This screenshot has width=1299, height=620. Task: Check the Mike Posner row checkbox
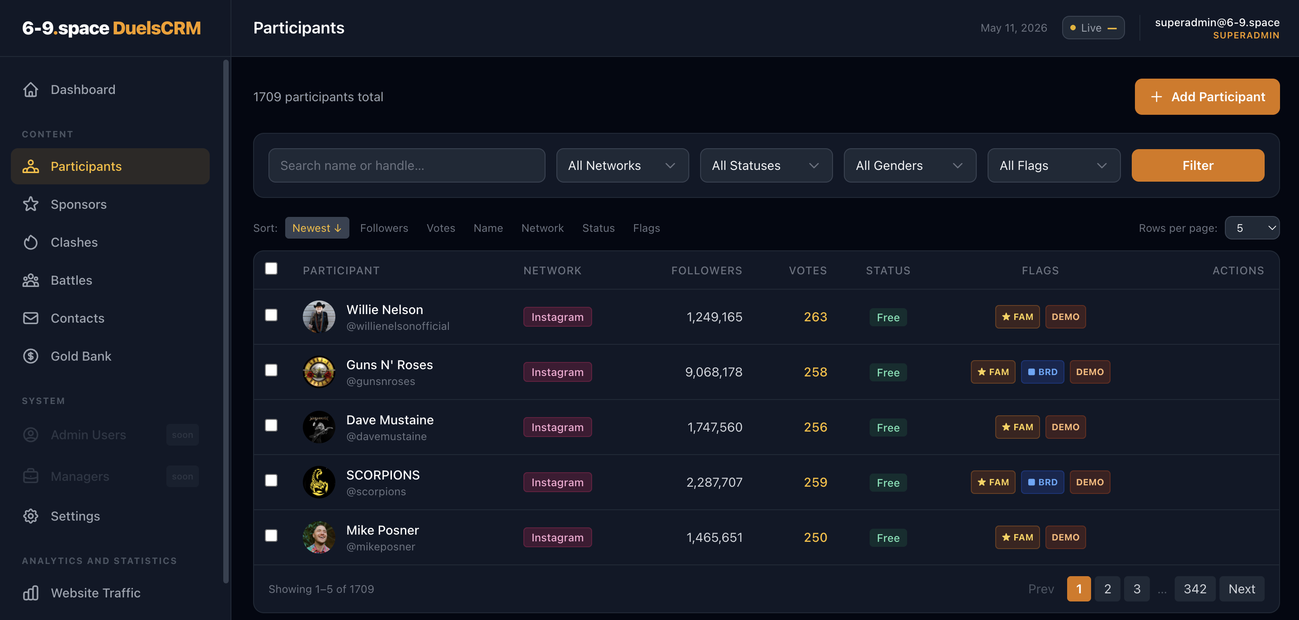(271, 535)
